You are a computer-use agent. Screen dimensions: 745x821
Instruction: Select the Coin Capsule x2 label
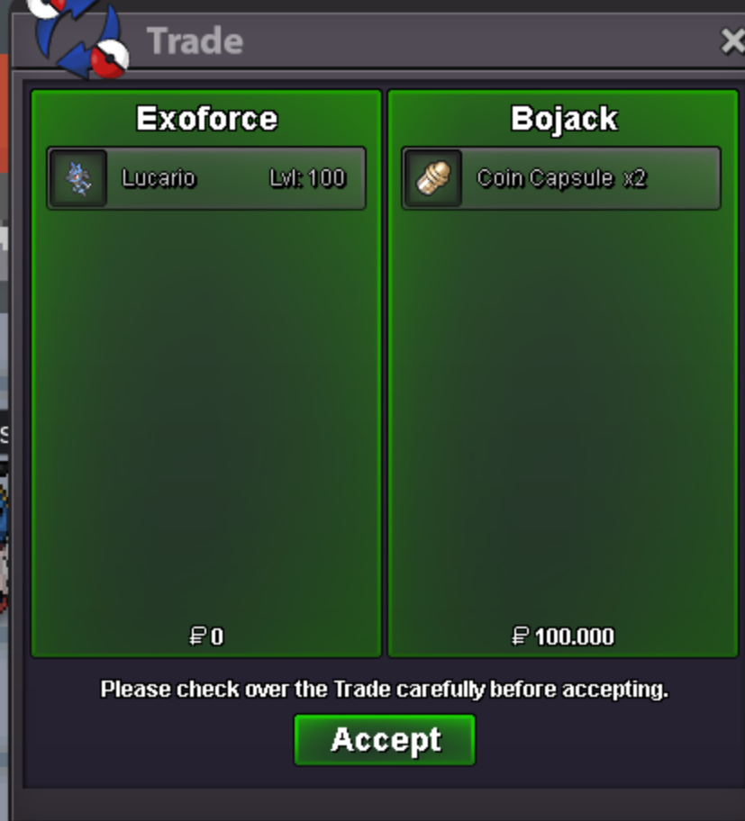pos(561,178)
